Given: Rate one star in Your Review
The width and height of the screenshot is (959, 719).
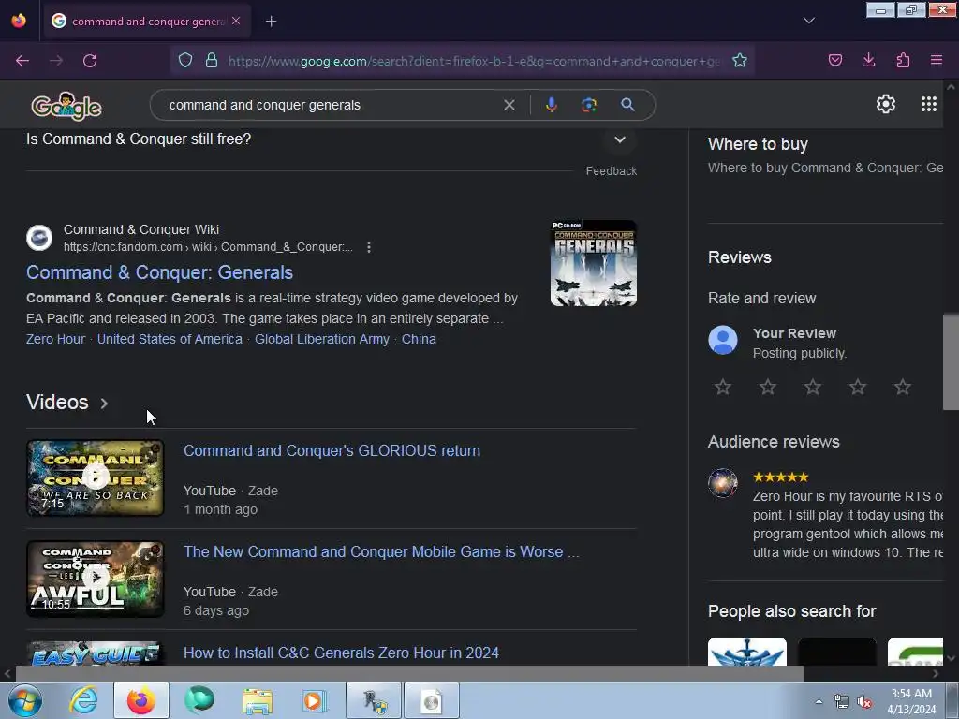Looking at the screenshot, I should tap(723, 387).
